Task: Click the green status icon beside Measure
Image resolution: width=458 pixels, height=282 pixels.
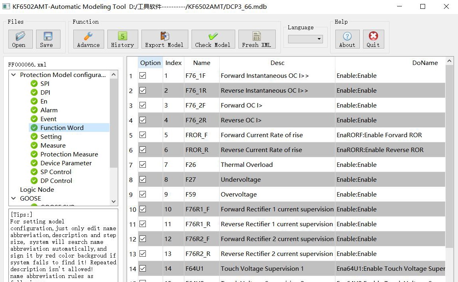Action: [34, 145]
